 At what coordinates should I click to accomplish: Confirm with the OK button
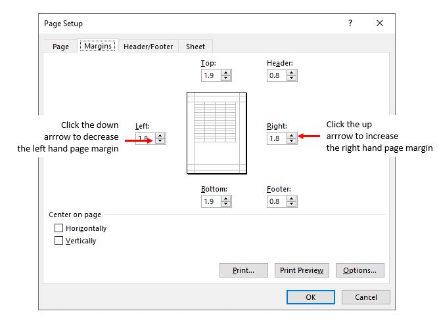311,297
